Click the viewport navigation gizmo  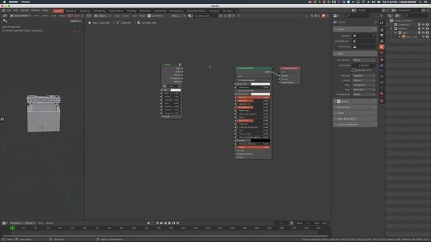[76, 29]
